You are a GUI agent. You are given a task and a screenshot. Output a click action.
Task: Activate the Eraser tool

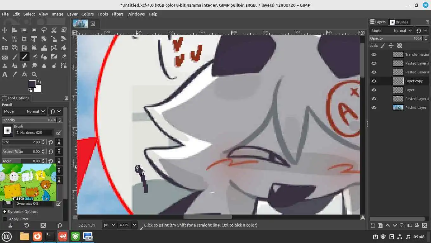[63, 57]
